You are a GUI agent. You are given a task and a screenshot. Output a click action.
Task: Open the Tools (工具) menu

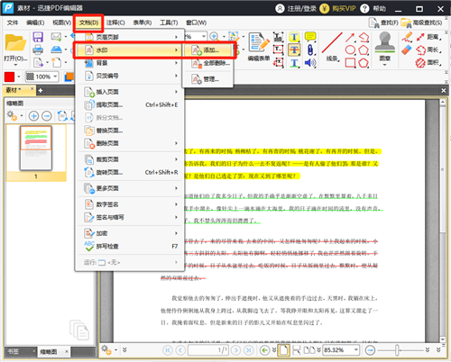tap(169, 23)
